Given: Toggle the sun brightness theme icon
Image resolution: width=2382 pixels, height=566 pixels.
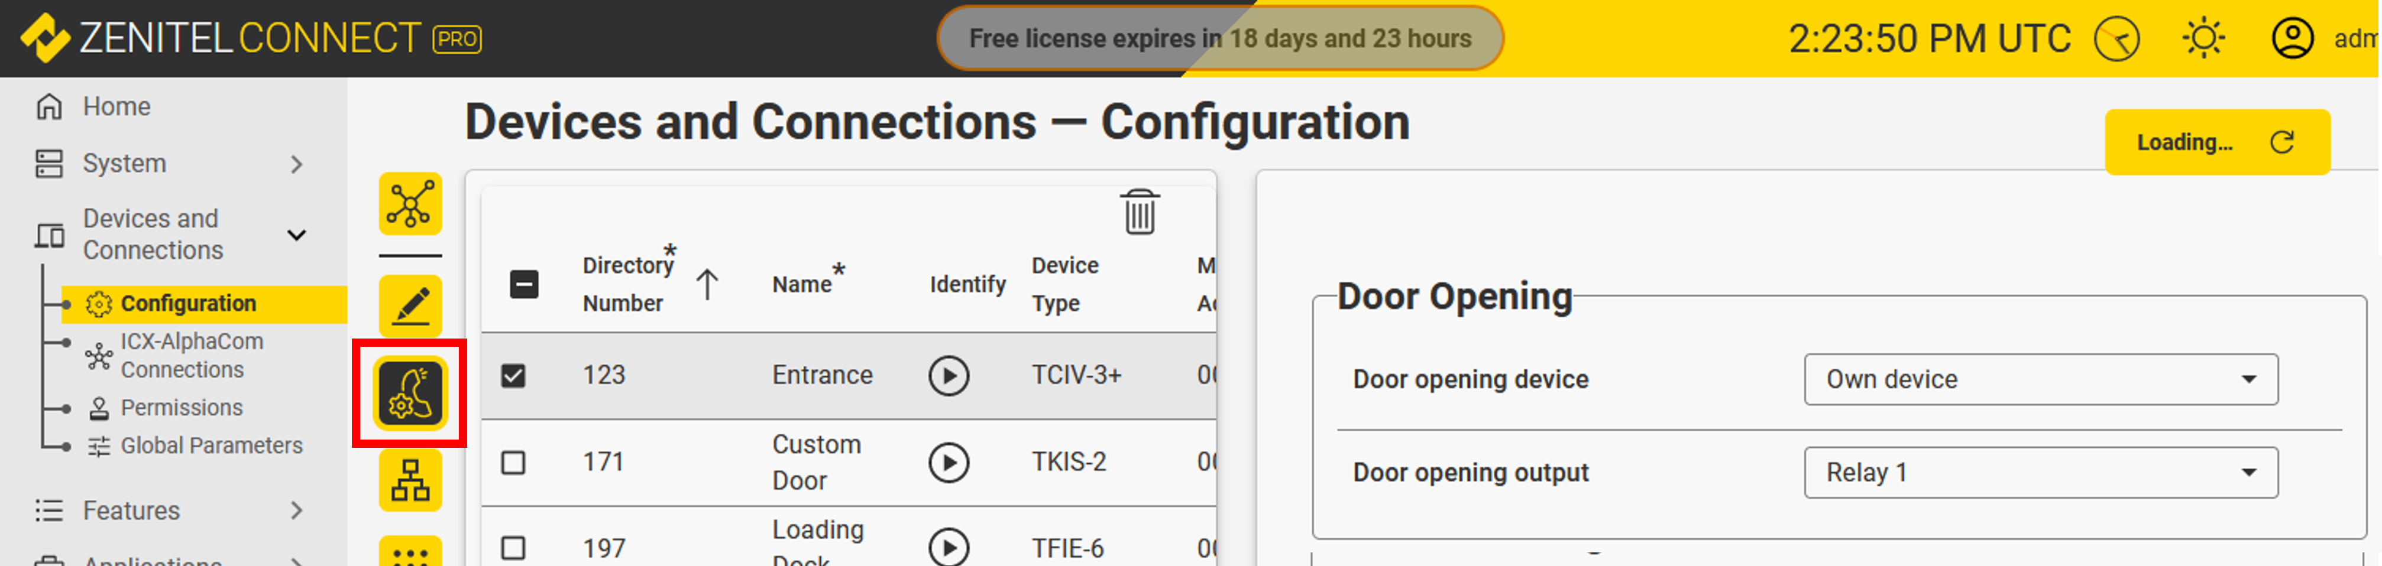Looking at the screenshot, I should [2203, 39].
